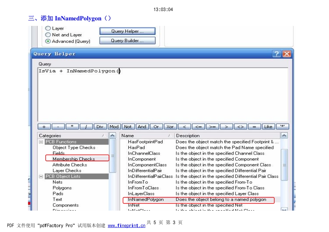The image size is (329, 232).
Task: Open the www.fineprint.cn link
Action: click(126, 225)
